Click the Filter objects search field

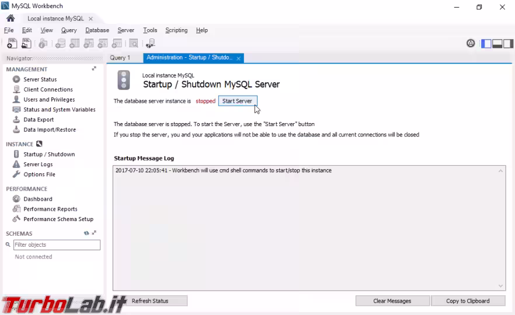tap(57, 245)
